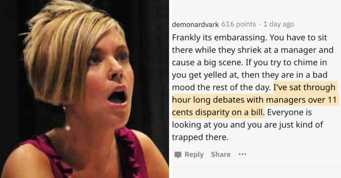
Task: Click the speech bubble Reply icon
Action: (x=178, y=155)
